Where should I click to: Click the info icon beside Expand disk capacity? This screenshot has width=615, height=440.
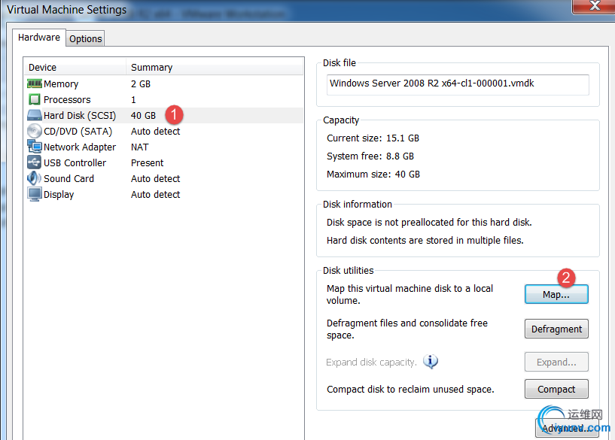coord(431,362)
